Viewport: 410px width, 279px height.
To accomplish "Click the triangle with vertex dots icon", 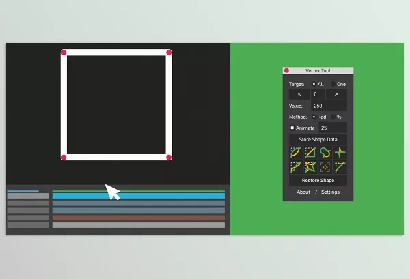I will coord(340,167).
